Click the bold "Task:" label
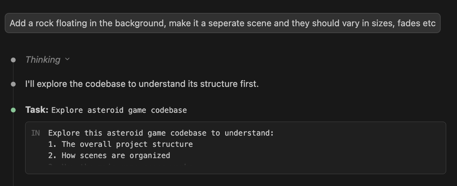The width and height of the screenshot is (457, 186). [x=37, y=110]
